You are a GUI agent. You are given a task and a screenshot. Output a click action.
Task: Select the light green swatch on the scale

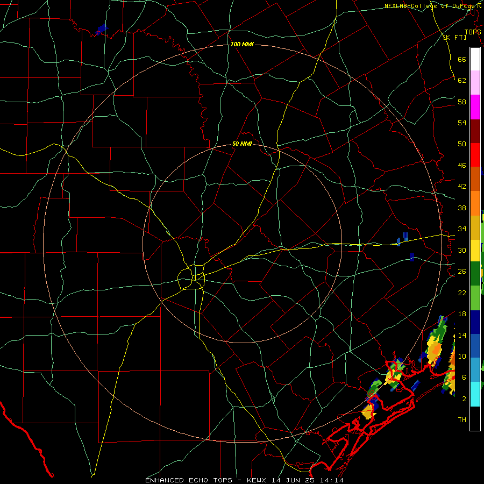point(475,298)
